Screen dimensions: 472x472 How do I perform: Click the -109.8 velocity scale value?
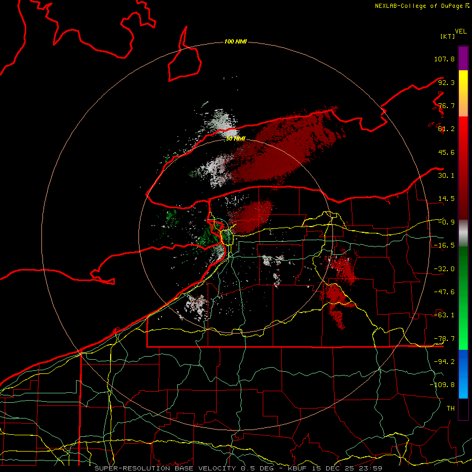tap(442, 385)
